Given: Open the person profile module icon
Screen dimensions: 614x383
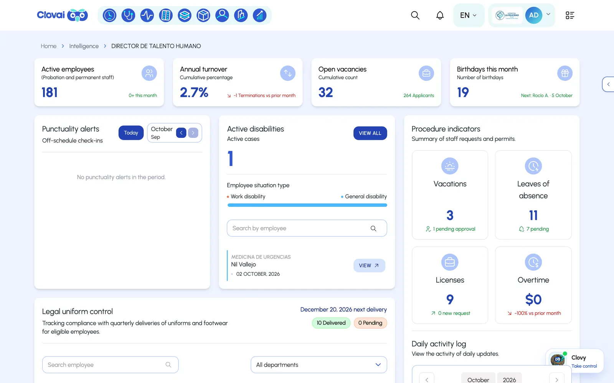Looking at the screenshot, I should coord(222,15).
